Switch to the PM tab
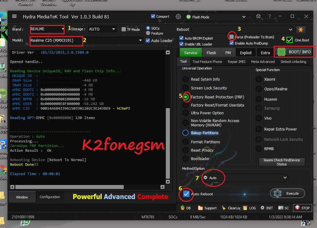The image size is (317, 228). (228, 53)
